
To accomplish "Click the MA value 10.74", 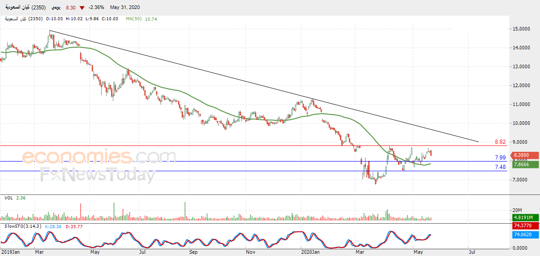I will point(151,19).
